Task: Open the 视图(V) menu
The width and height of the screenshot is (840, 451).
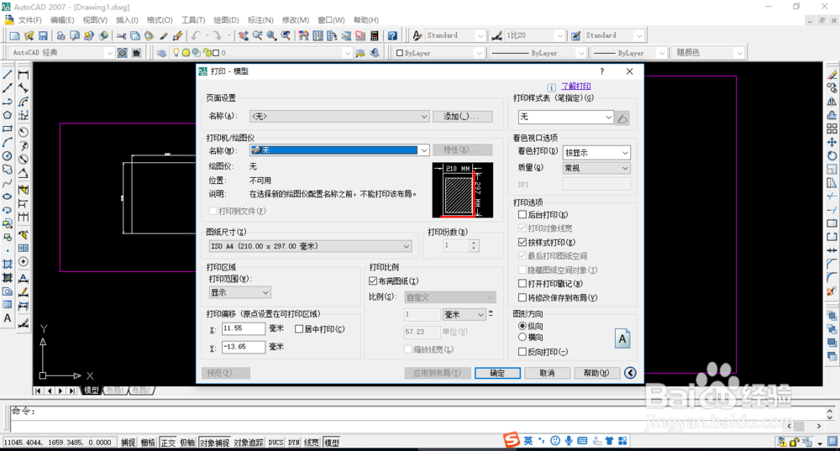Action: pyautogui.click(x=95, y=20)
